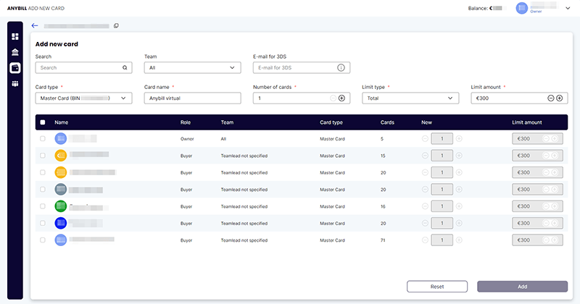Check the Buyer row with 16 cards
Viewport: 580px width, 304px height.
coord(43,206)
